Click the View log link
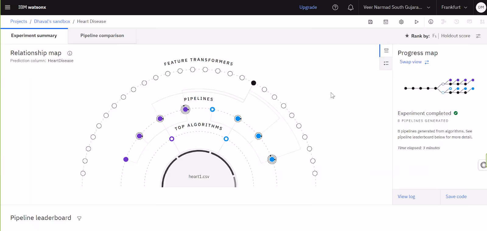 pos(406,197)
